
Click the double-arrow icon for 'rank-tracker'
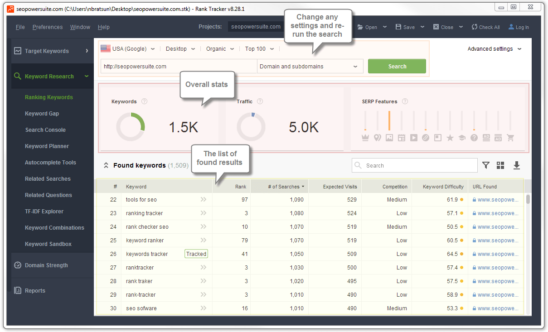pyautogui.click(x=204, y=294)
